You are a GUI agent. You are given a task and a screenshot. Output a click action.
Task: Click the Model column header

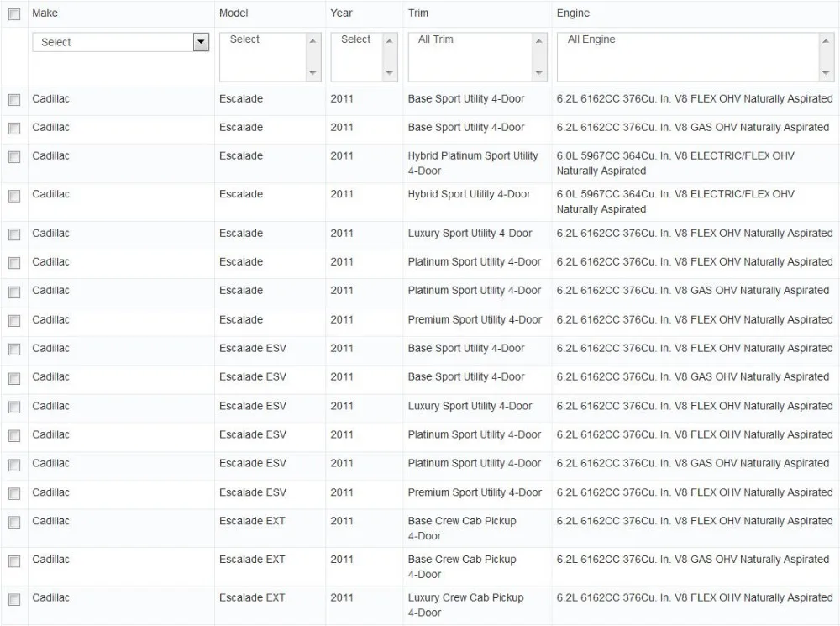234,13
